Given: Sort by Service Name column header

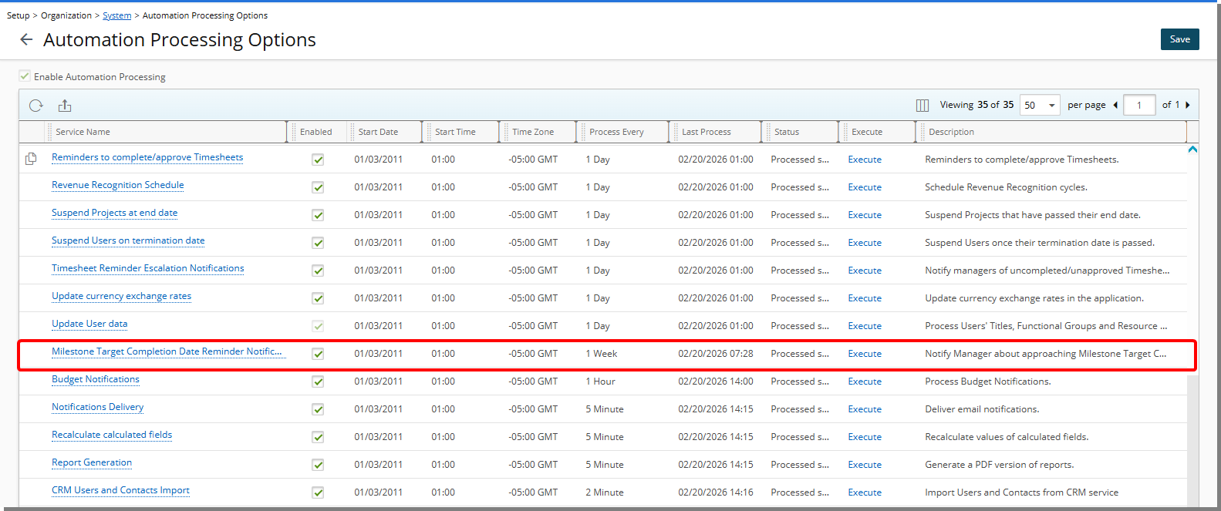Looking at the screenshot, I should [x=83, y=132].
